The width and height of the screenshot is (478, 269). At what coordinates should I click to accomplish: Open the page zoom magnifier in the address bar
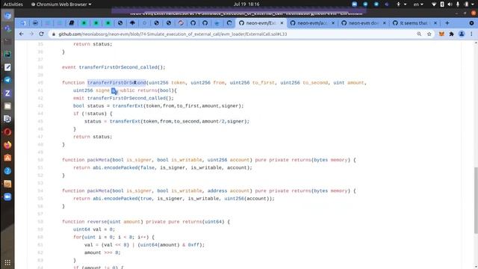419,34
